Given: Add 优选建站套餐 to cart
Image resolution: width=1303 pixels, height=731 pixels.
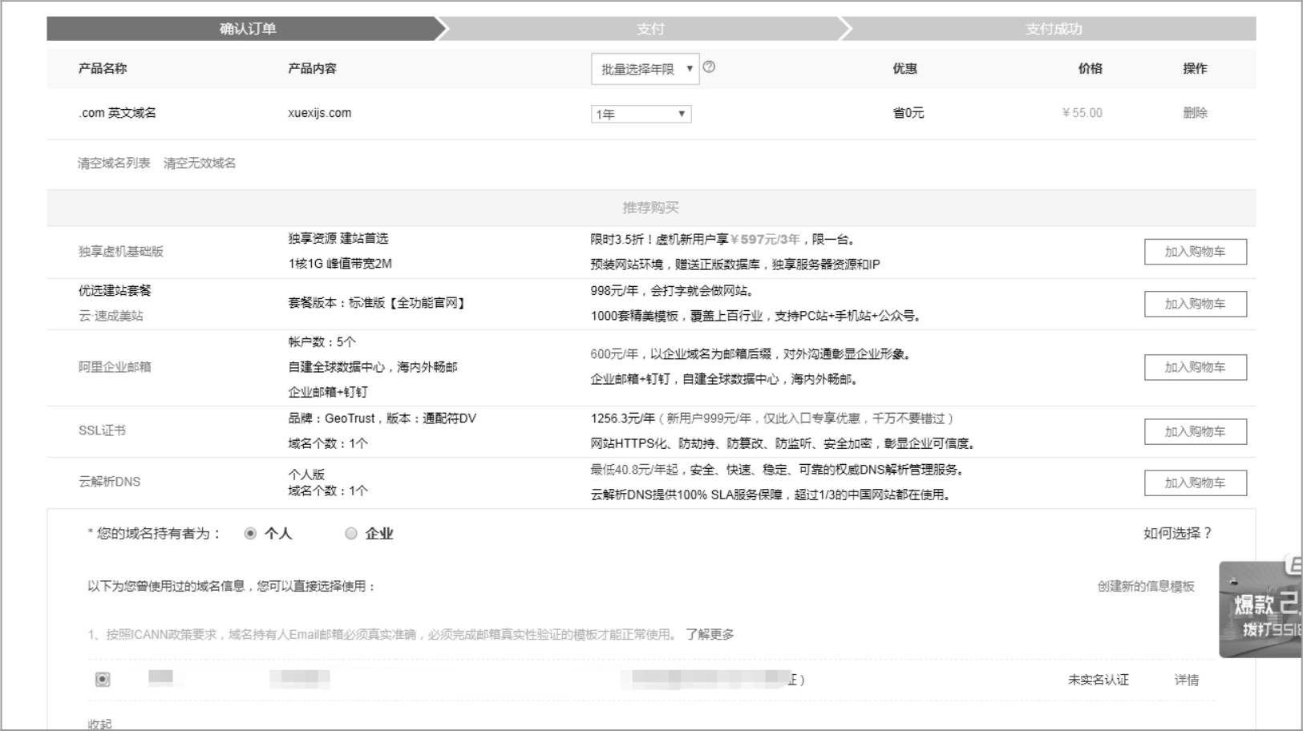Looking at the screenshot, I should click(x=1195, y=304).
